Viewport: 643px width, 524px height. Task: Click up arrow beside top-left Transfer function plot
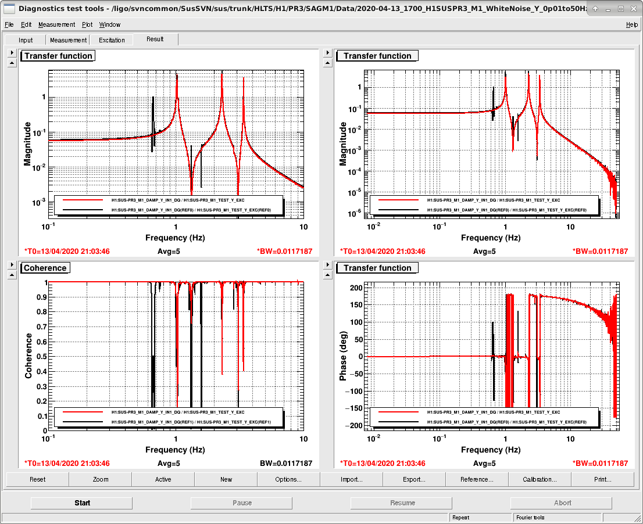[x=12, y=63]
